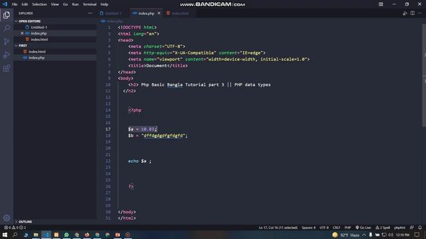Open the Edit menu
426x239 pixels.
click(25, 5)
